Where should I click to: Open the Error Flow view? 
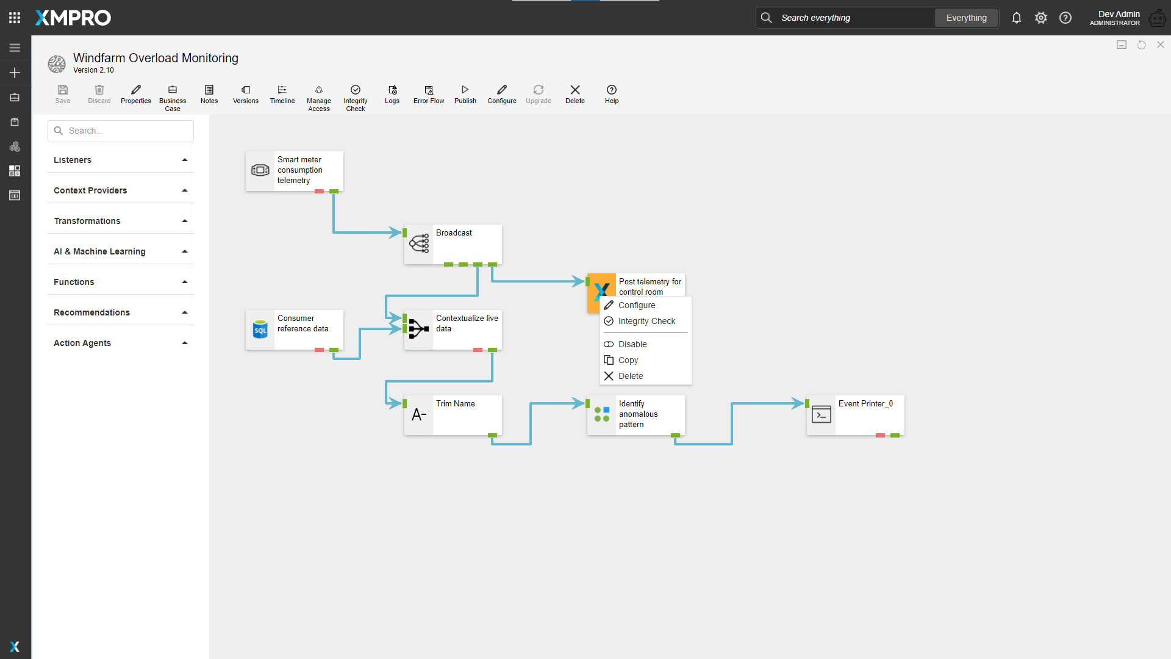(428, 94)
